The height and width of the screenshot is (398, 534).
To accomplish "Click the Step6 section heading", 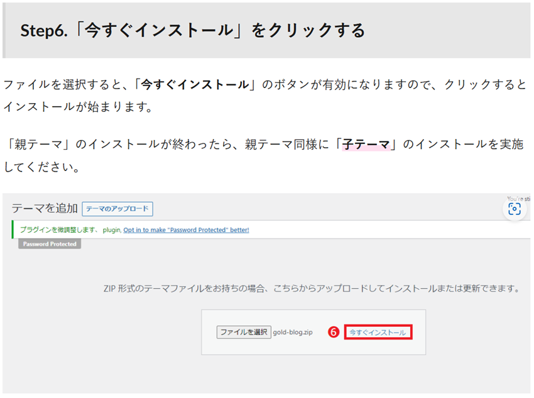I will pyautogui.click(x=192, y=31).
